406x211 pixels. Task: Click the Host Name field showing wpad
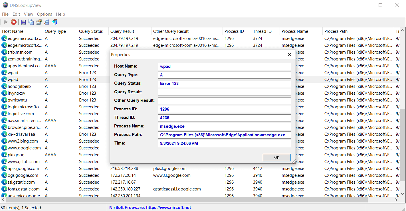pos(224,66)
